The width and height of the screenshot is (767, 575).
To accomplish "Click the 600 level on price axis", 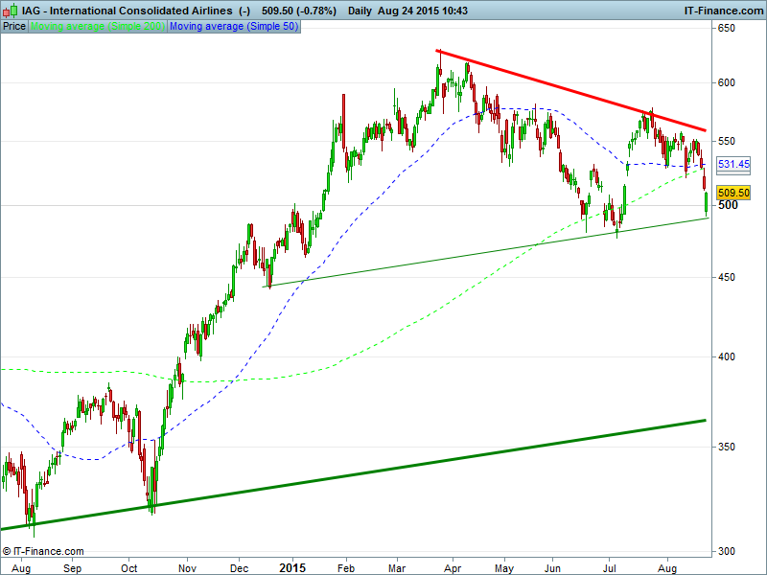I will [728, 83].
